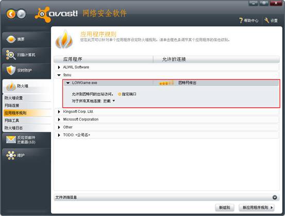Screen dimensions: 285x216
Task: Click the Scan Computer magnifier icon
Action: pos(10,55)
